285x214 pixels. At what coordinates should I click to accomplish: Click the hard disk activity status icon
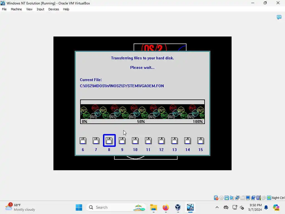tap(216, 198)
